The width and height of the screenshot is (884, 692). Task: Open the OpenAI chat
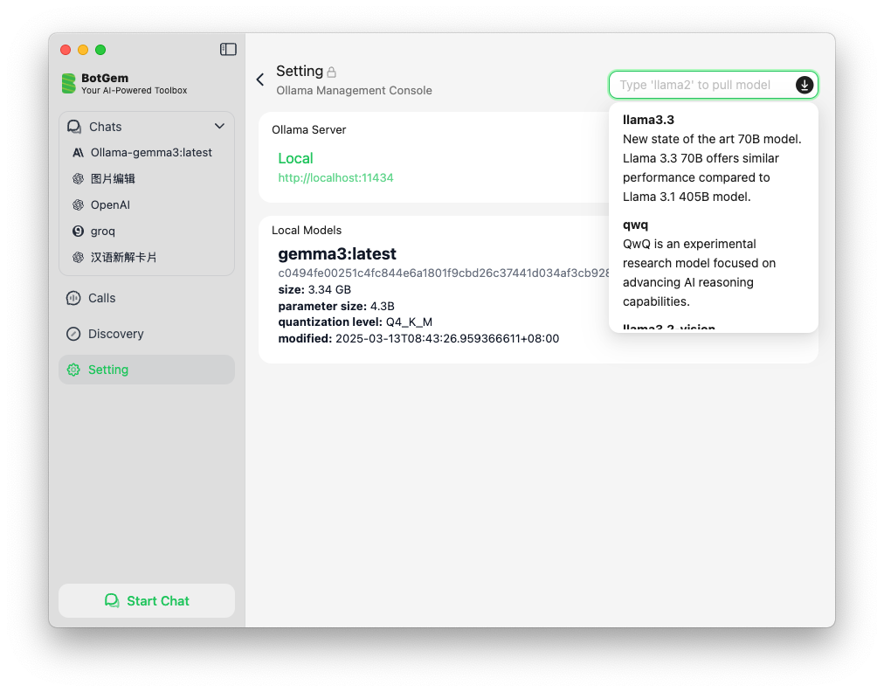(x=147, y=204)
